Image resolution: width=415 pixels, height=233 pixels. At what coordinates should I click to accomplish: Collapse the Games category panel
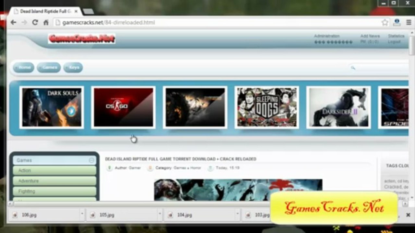point(92,160)
